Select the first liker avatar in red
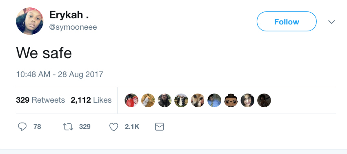This screenshot has height=154, width=347. (x=131, y=100)
